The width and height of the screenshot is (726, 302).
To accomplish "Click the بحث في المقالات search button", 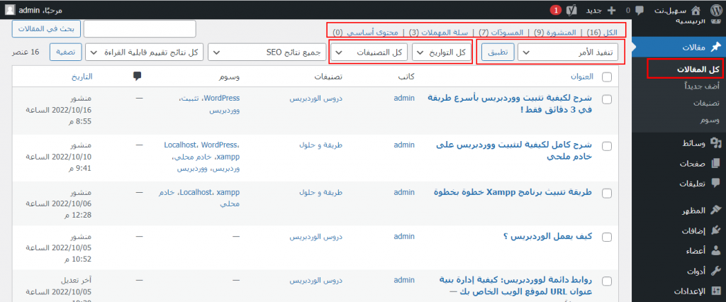I will [46, 28].
